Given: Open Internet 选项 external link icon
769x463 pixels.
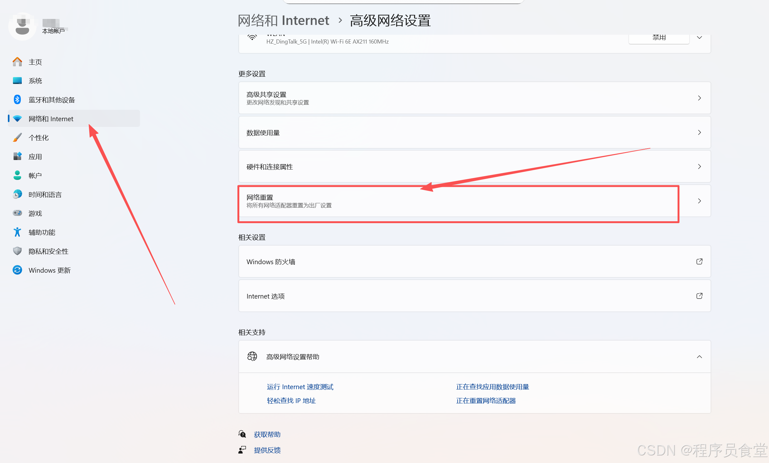Looking at the screenshot, I should coord(699,296).
